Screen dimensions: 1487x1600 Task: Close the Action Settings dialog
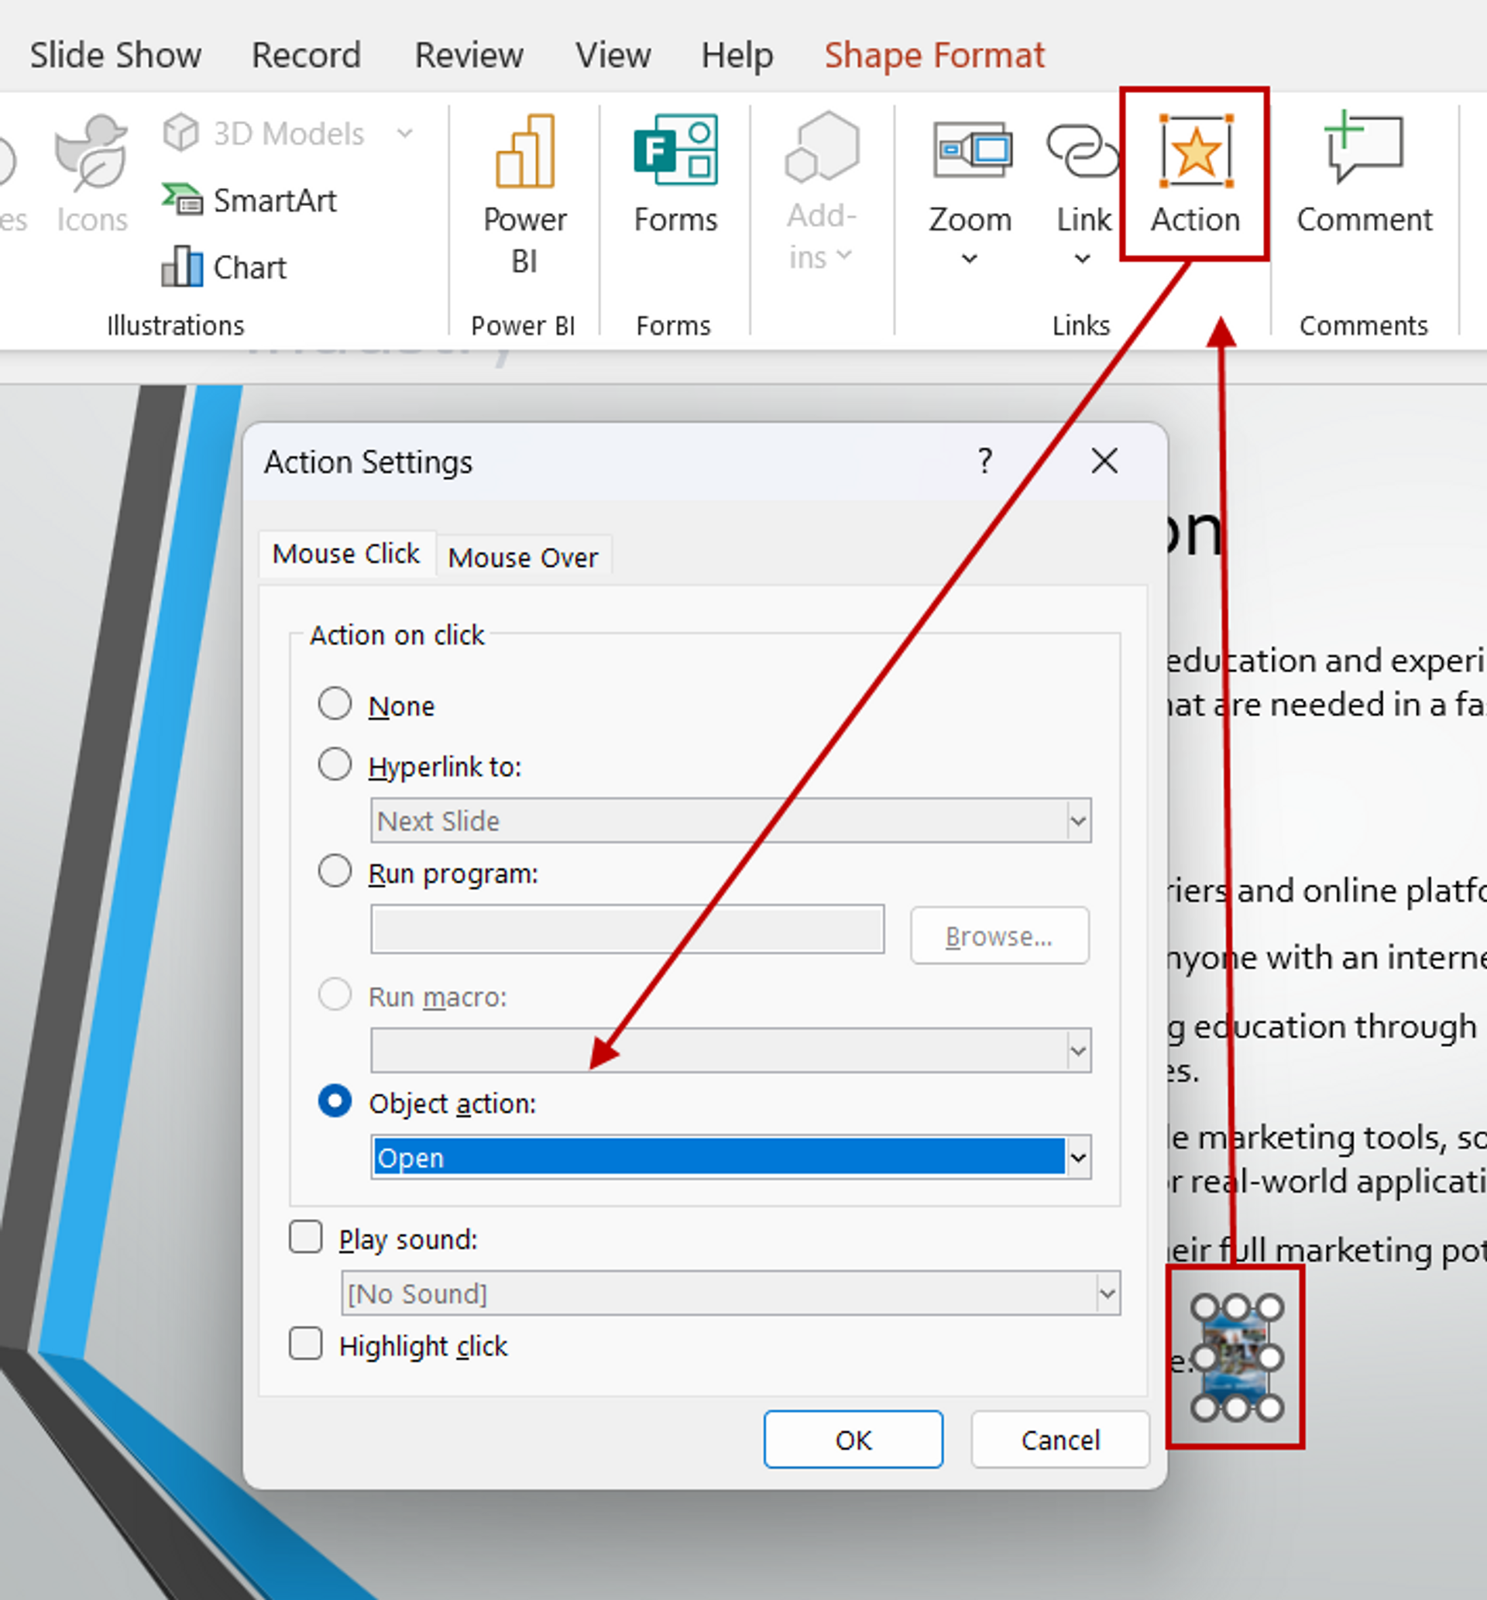[x=1104, y=462]
